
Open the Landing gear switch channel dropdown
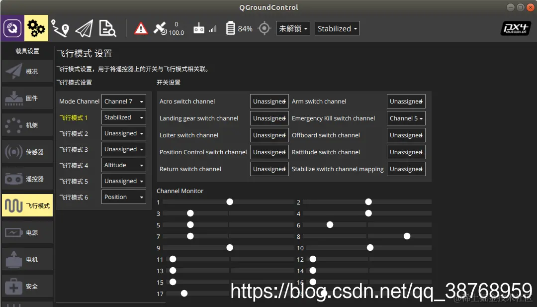[269, 118]
